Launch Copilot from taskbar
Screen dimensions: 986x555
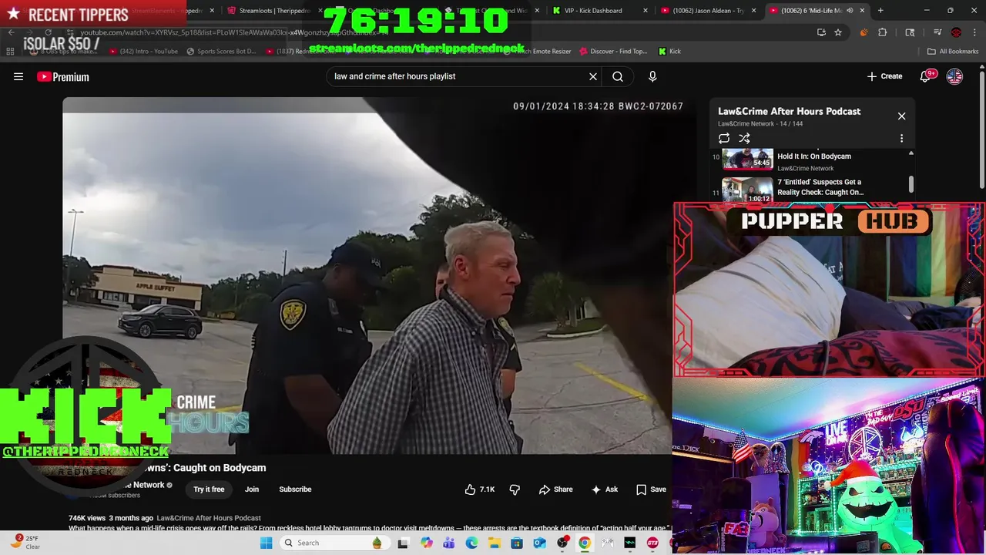[x=427, y=543]
